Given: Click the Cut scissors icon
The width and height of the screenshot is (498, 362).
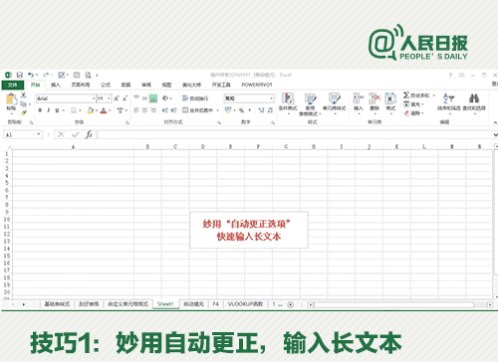Looking at the screenshot, I should point(24,95).
